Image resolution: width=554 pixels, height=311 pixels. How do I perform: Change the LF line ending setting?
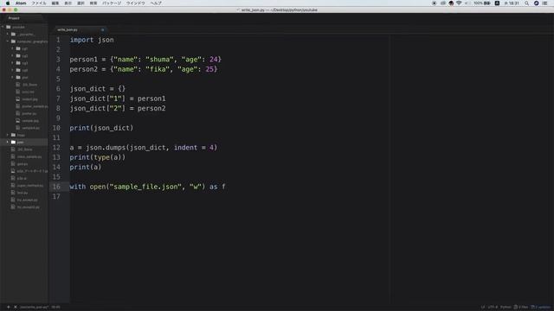click(x=483, y=308)
